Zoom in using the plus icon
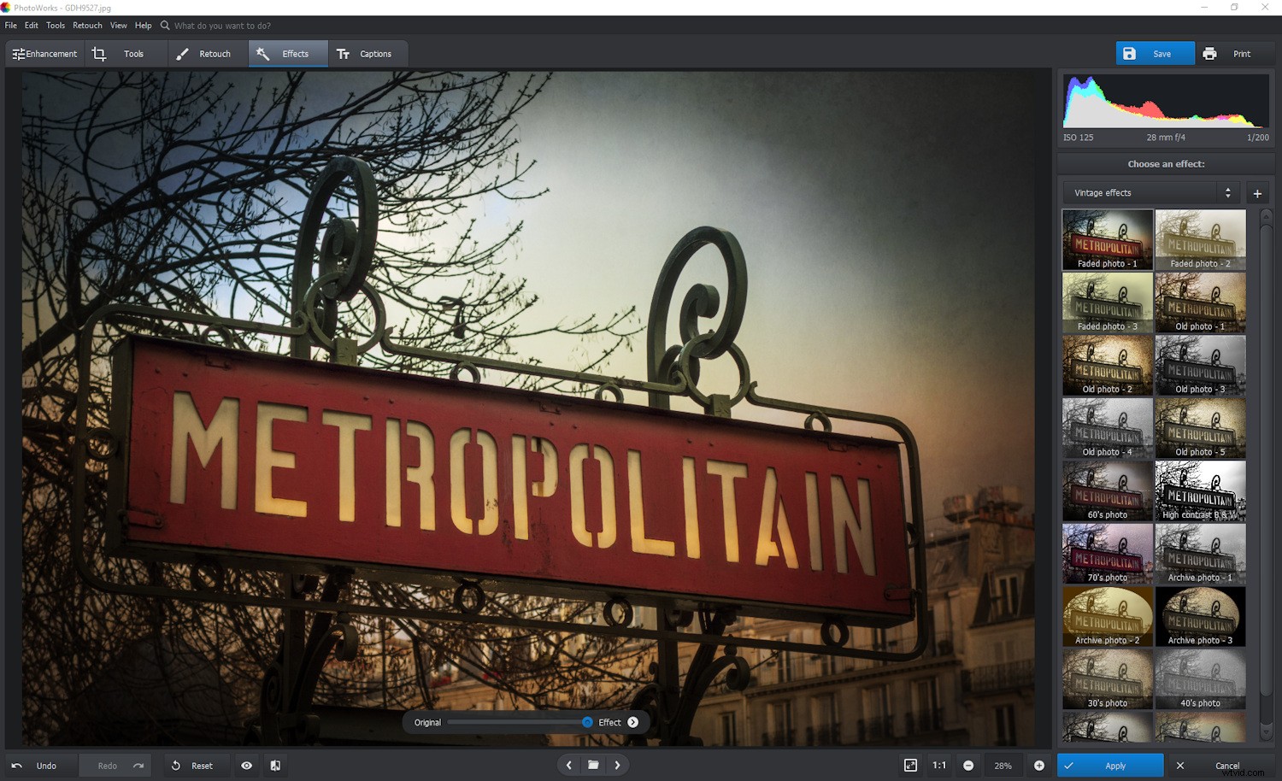The height and width of the screenshot is (781, 1282). point(1040,765)
